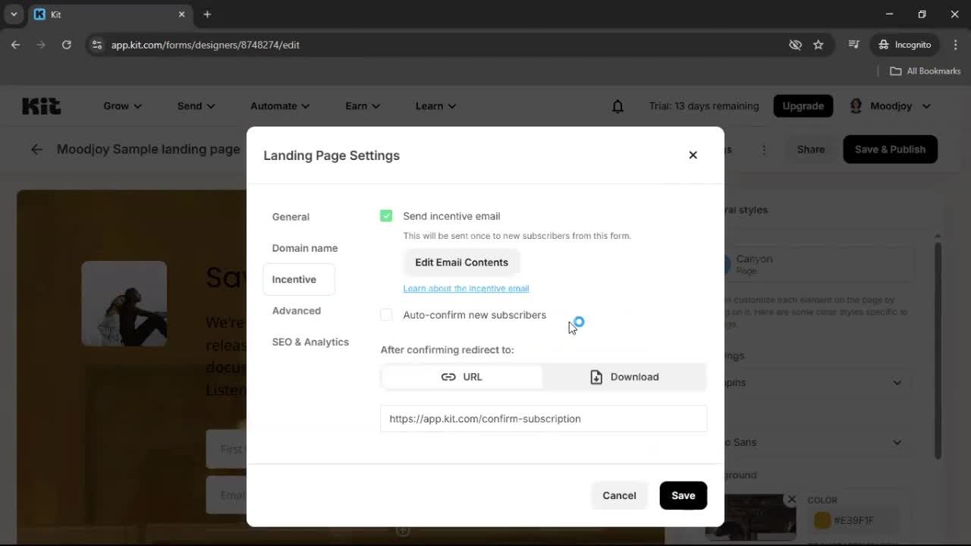The image size is (971, 546).
Task: Open the notifications bell
Action: click(x=617, y=105)
